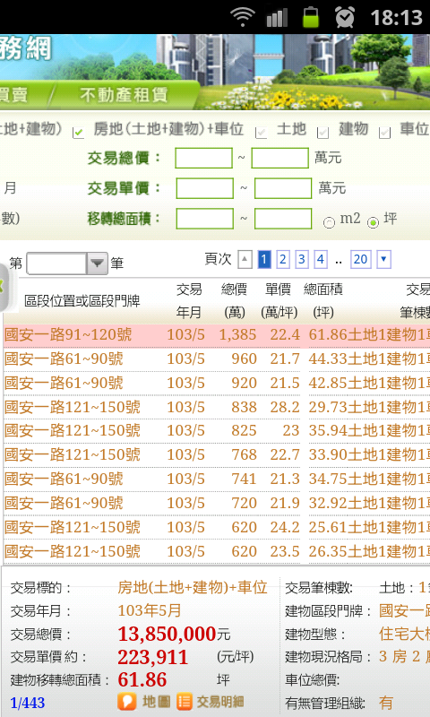The width and height of the screenshot is (430, 717).
Task: Go to results page 20
Action: [360, 260]
